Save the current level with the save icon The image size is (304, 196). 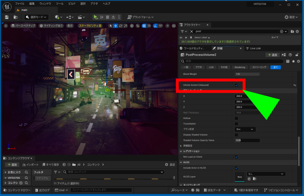point(6,17)
